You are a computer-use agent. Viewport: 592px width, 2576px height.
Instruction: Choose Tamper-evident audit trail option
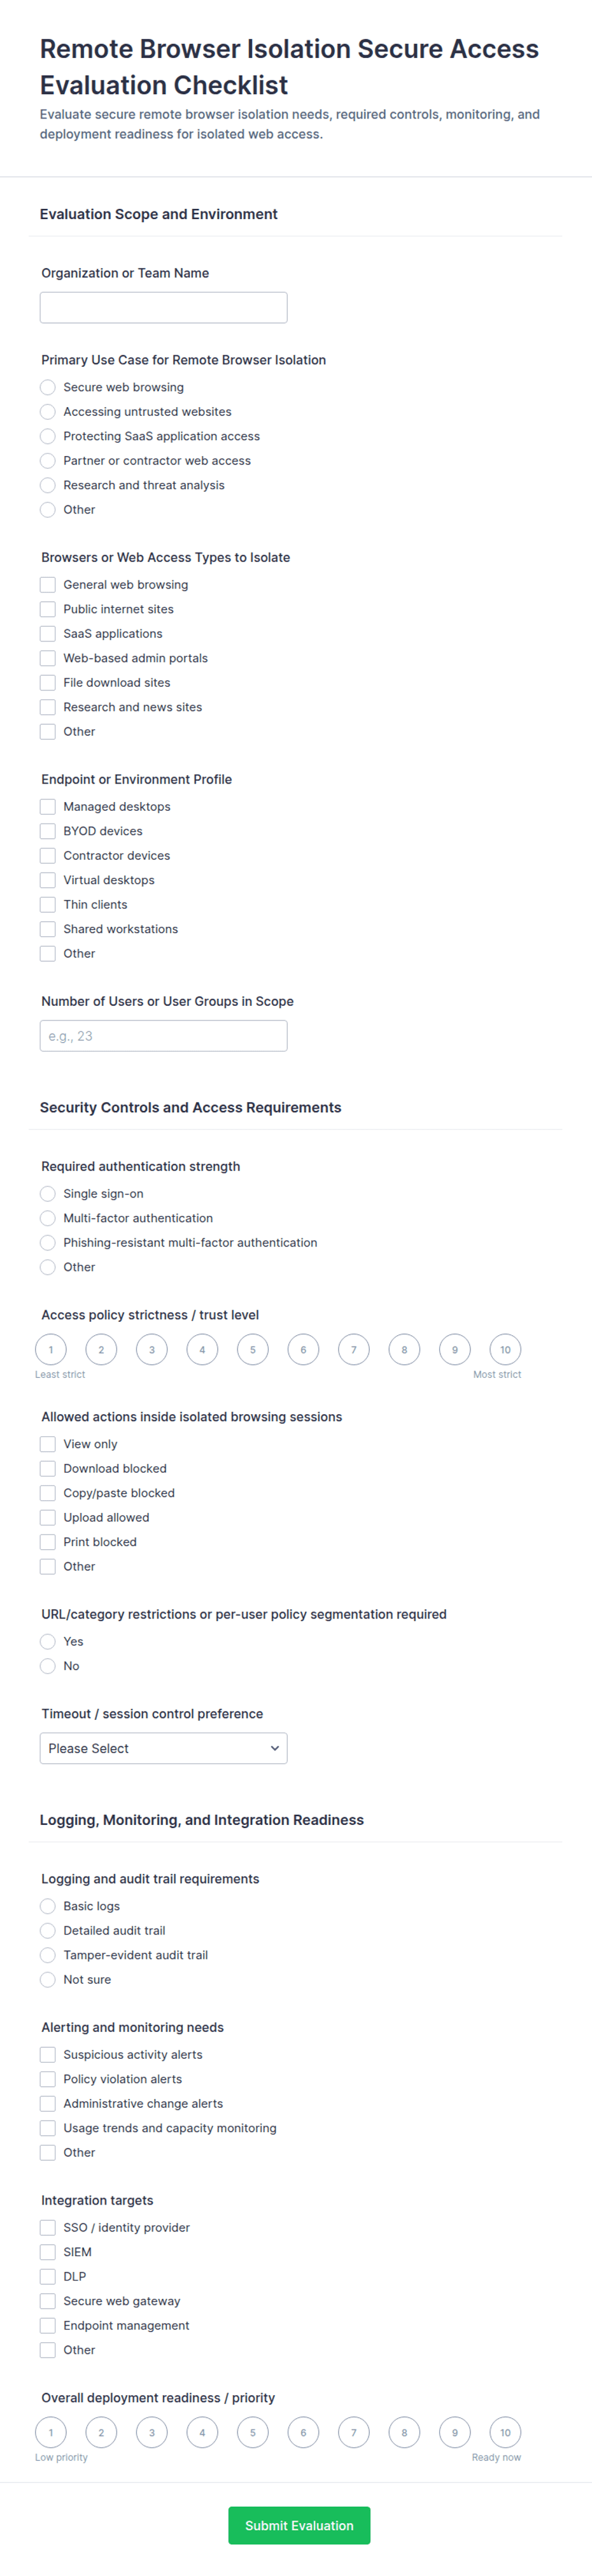click(x=48, y=1955)
